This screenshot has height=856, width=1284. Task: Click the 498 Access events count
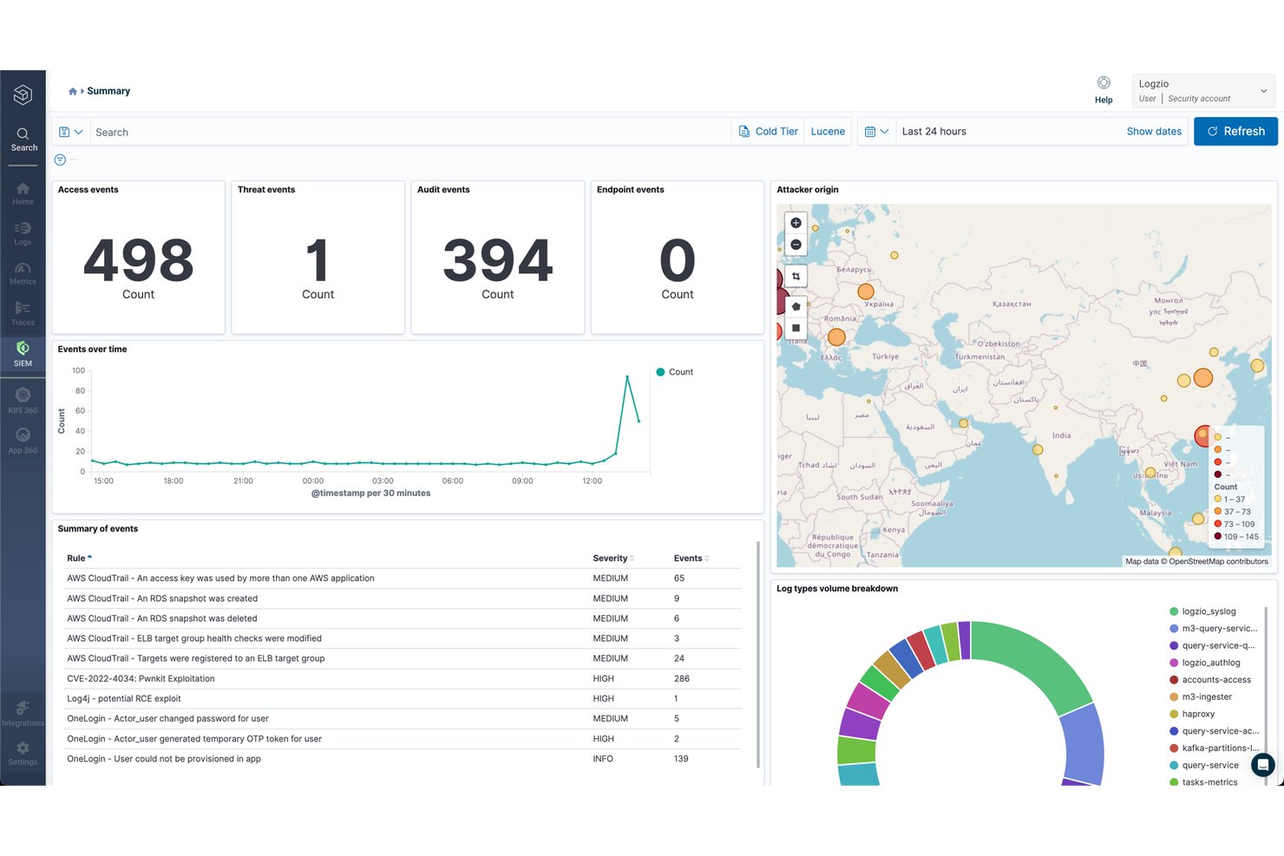138,260
